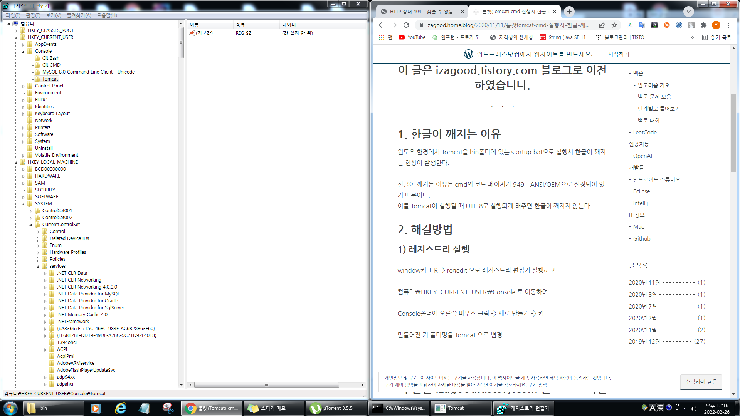Open the LeetCode category link
Screen dimensions: 740x416
pos(645,133)
